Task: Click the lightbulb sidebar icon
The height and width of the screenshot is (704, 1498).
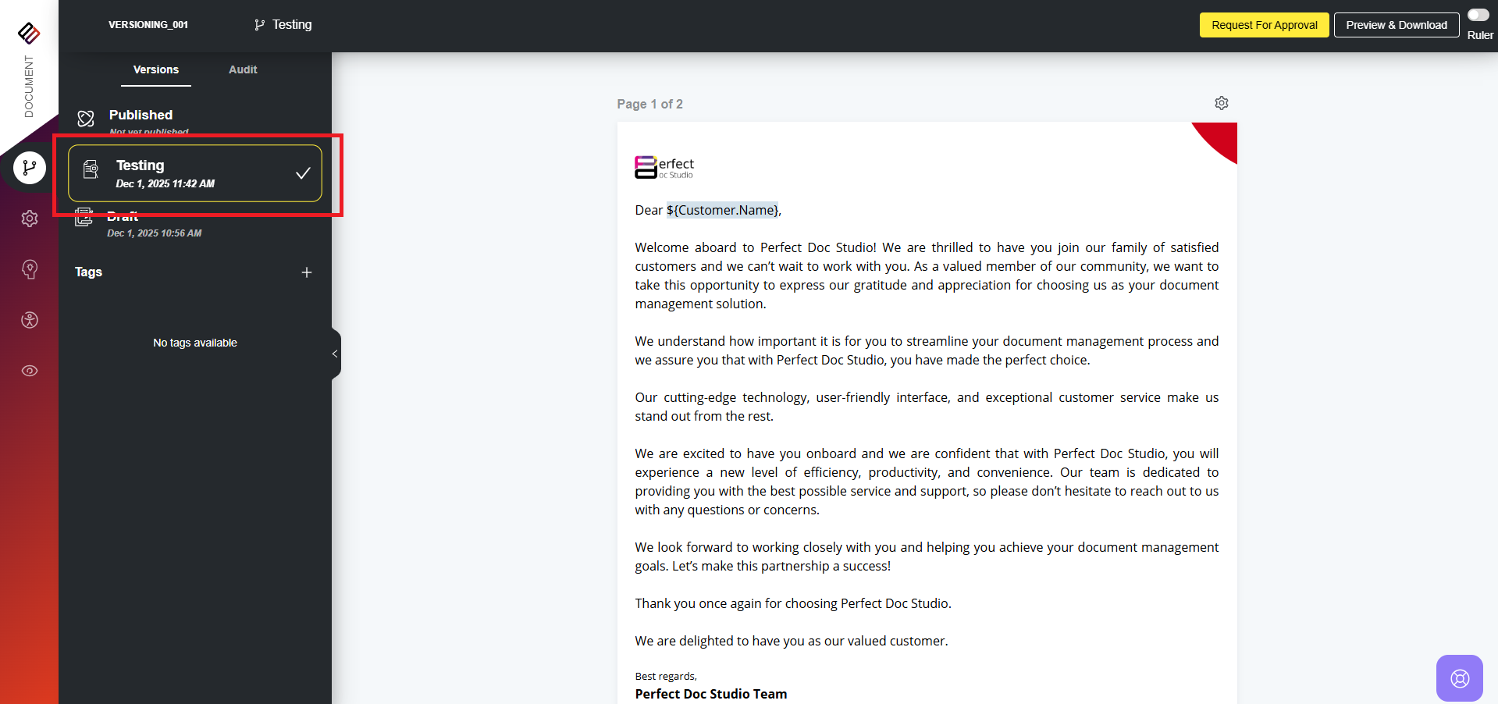Action: click(30, 269)
